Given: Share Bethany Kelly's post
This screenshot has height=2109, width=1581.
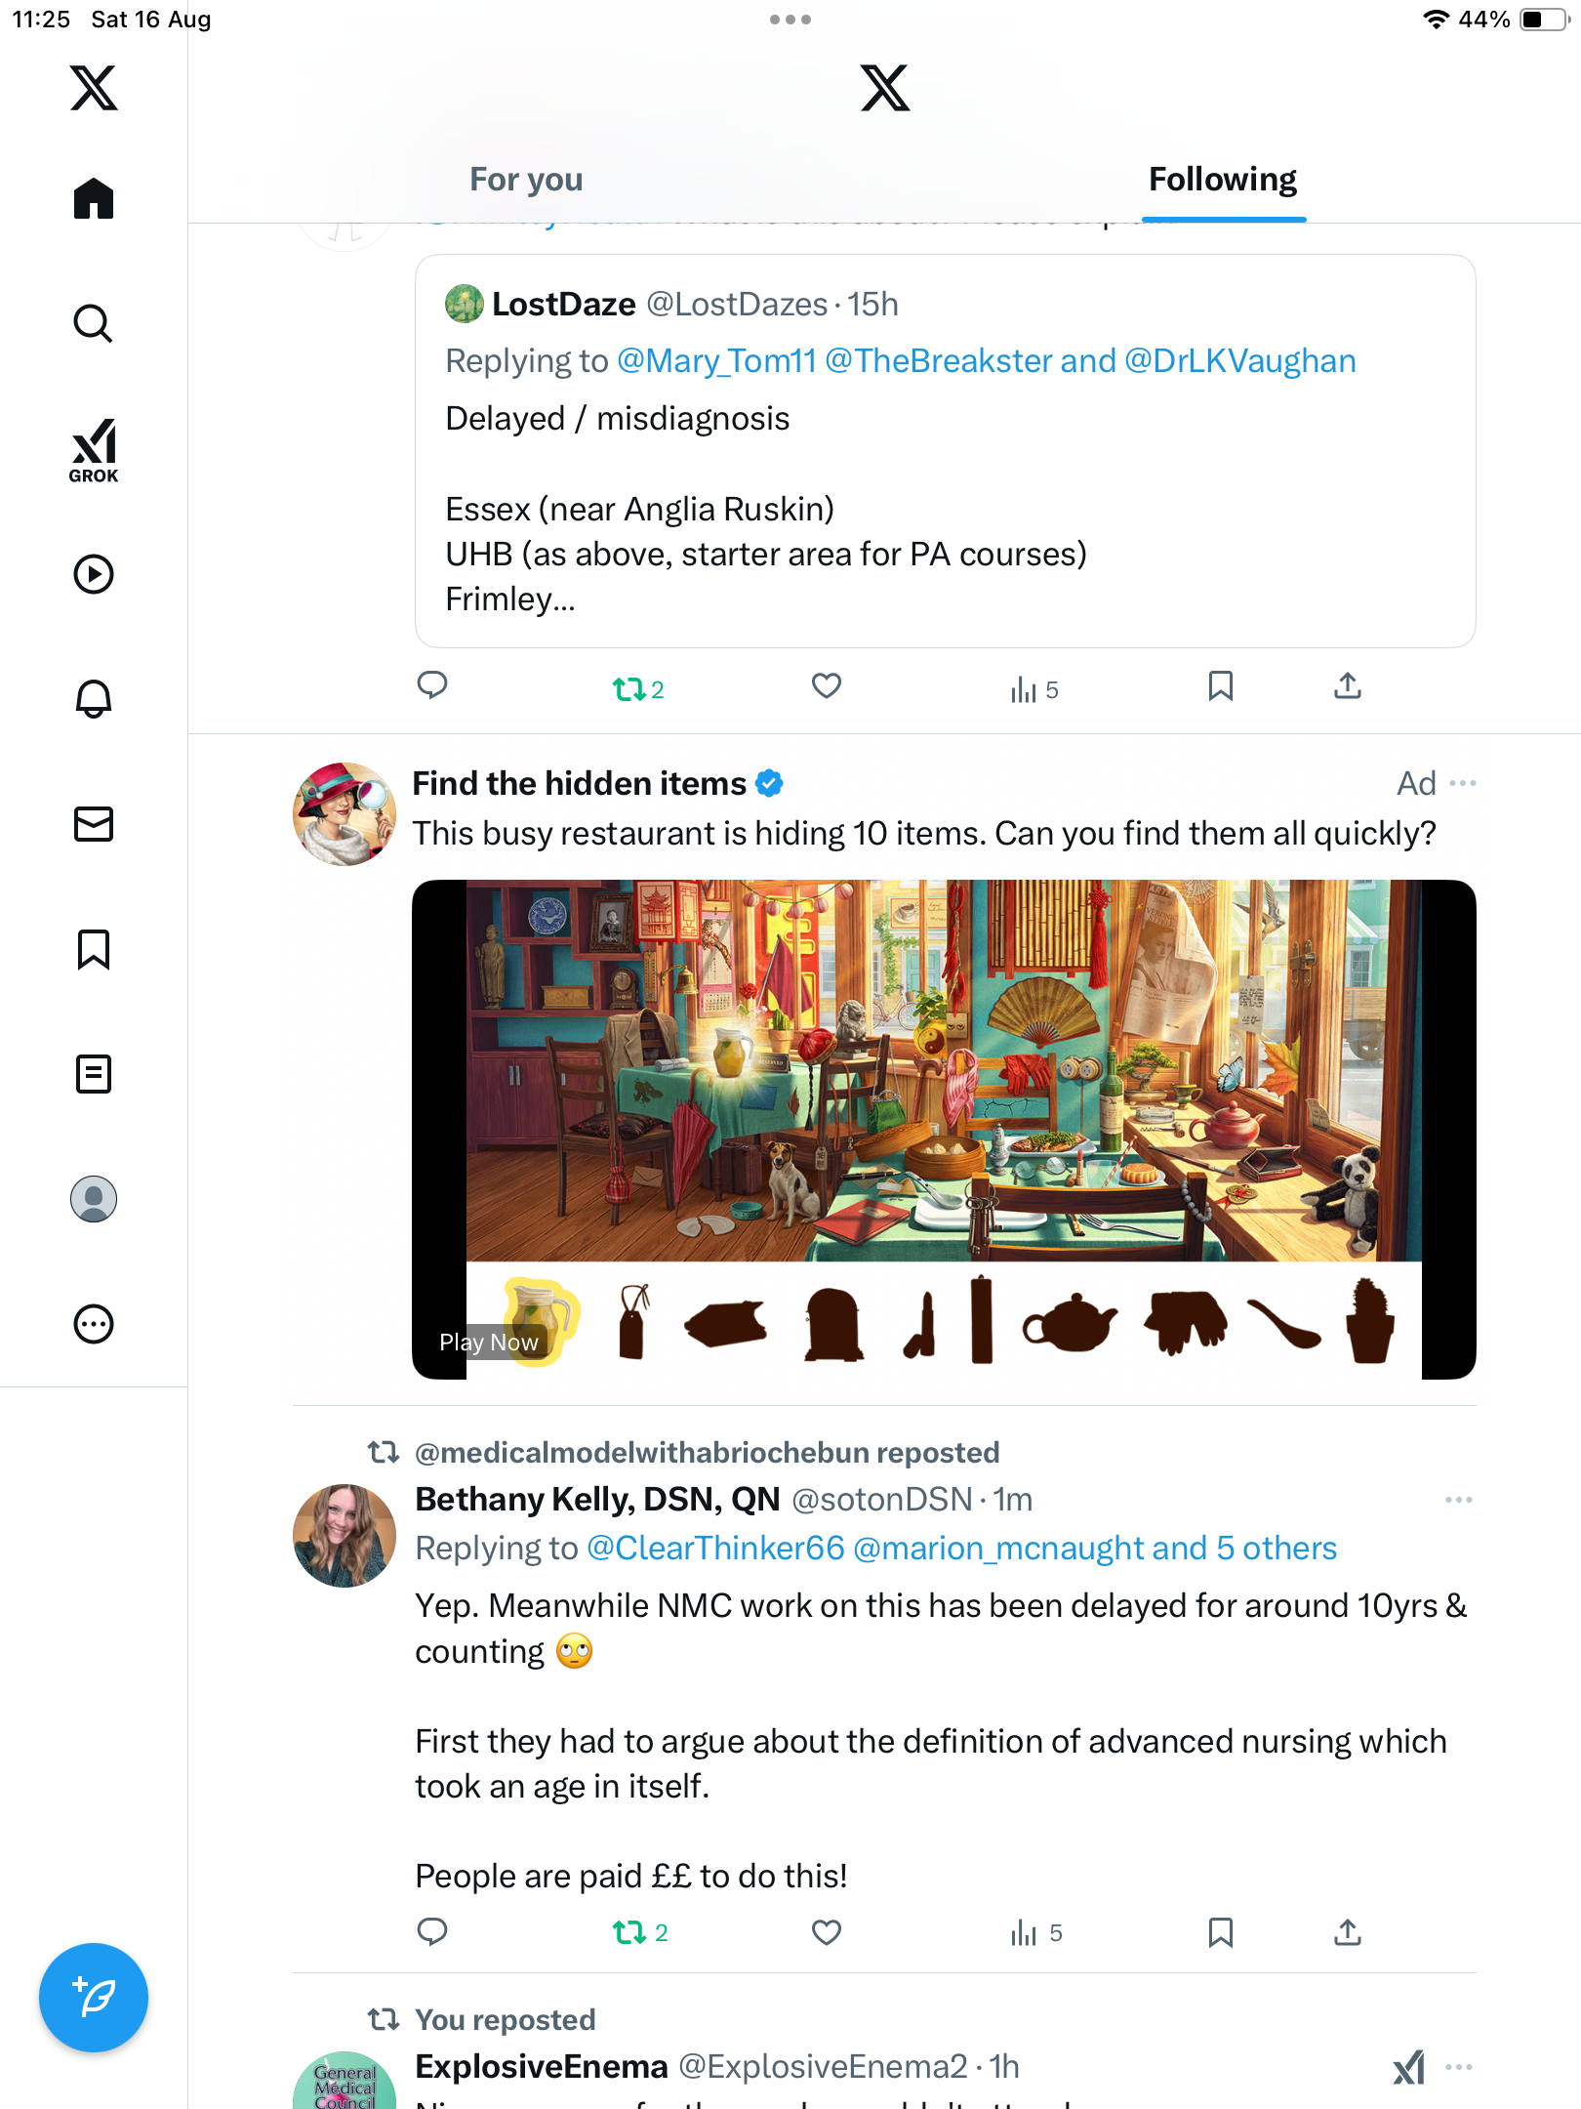Looking at the screenshot, I should pos(1347,1932).
